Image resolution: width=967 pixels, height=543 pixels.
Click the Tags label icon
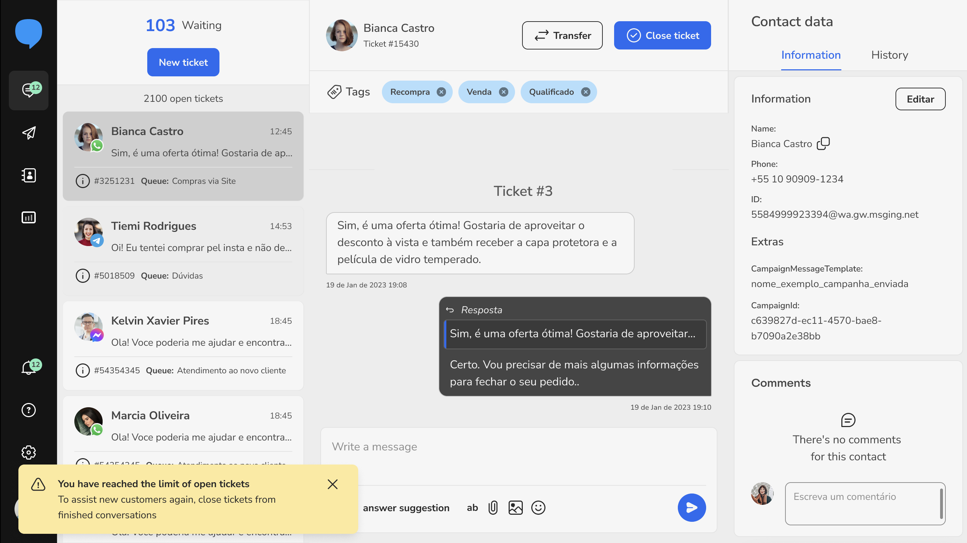tap(334, 92)
